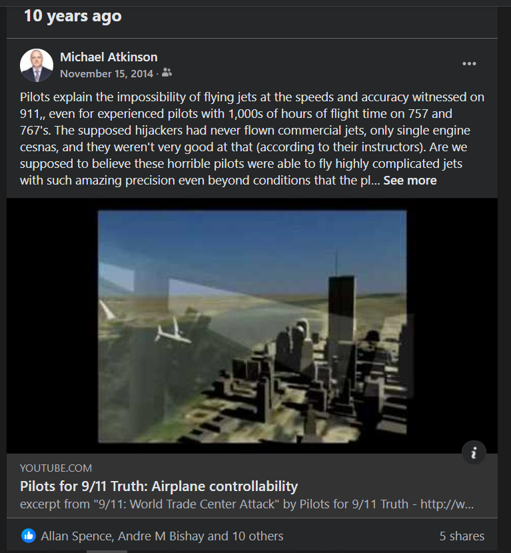Click the 10 years ago memory heading
The width and height of the screenshot is (511, 553).
pos(73,16)
